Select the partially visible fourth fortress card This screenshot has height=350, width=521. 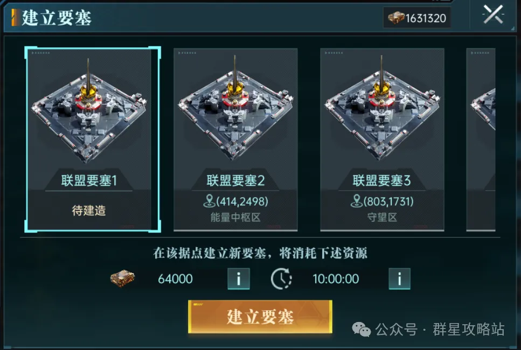(x=481, y=139)
